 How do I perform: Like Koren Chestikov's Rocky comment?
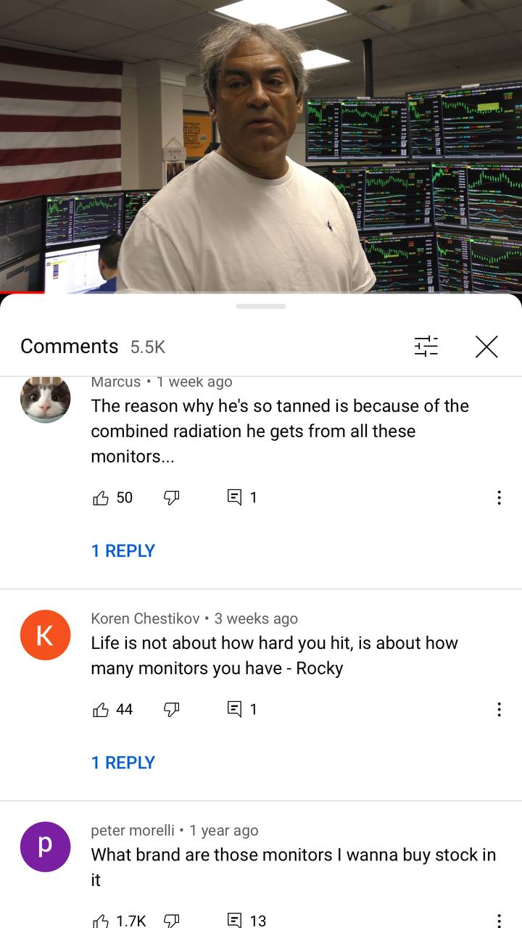(101, 709)
